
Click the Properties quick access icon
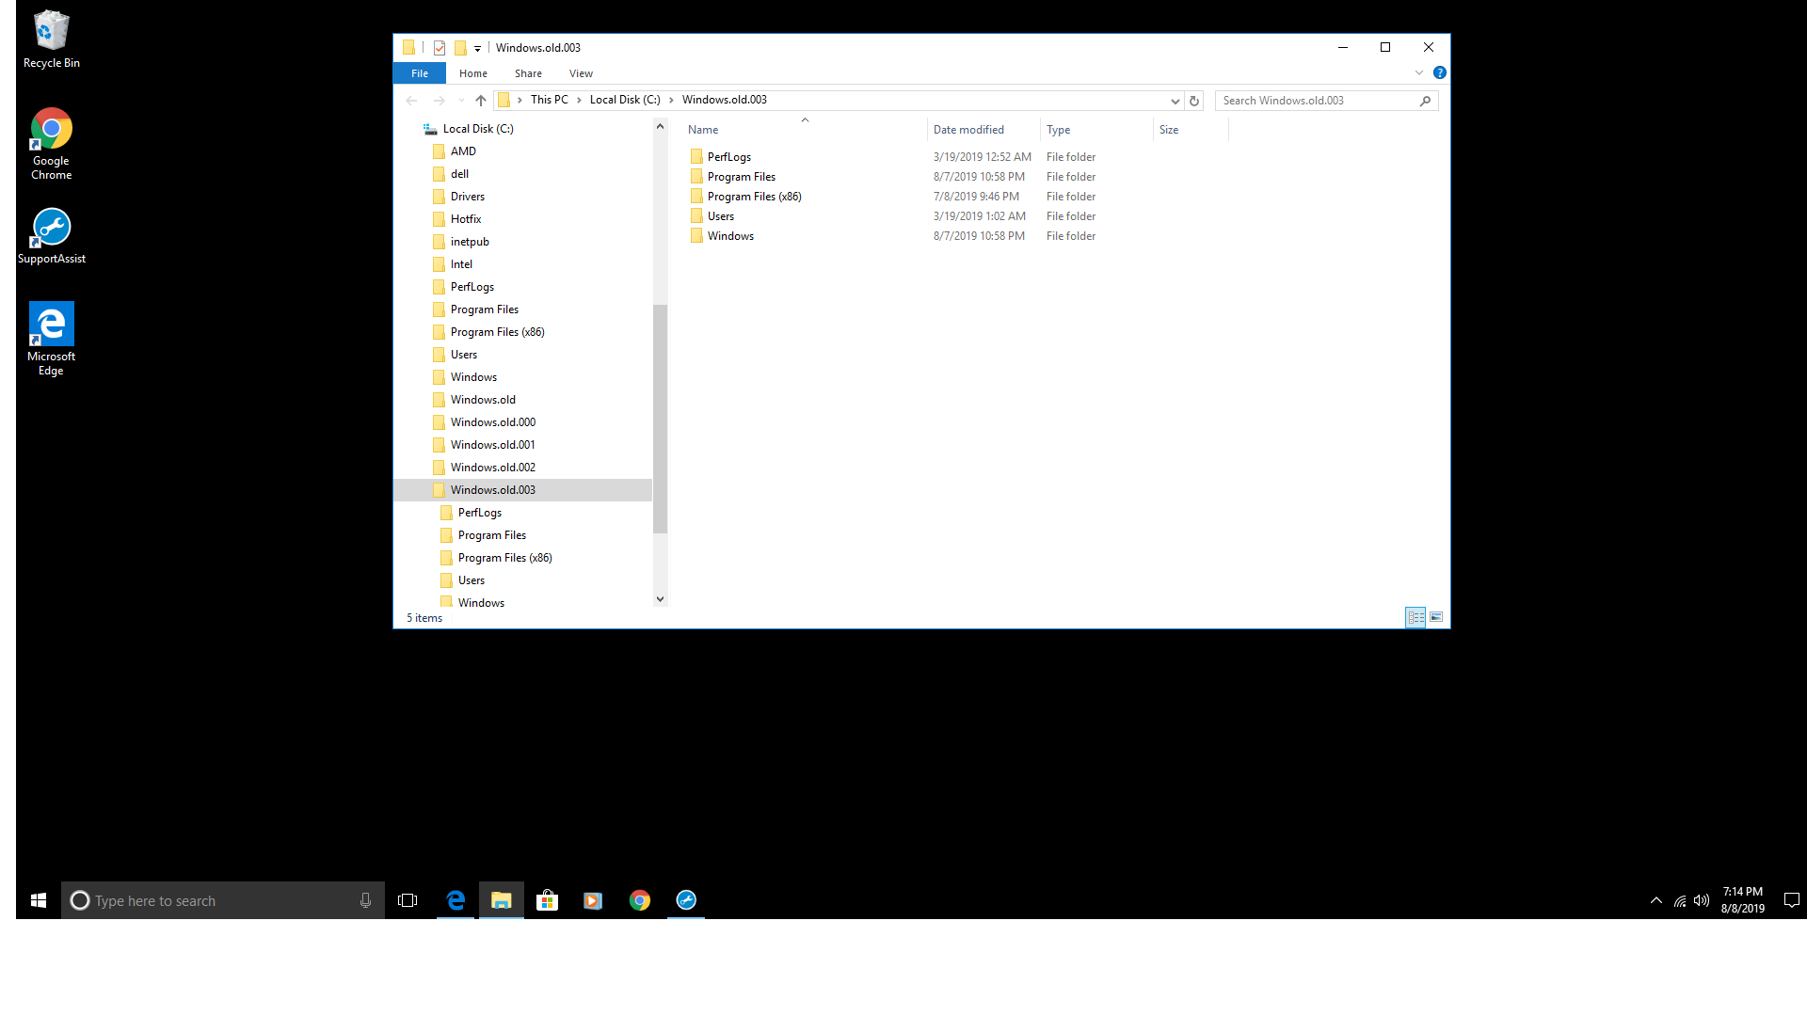click(440, 48)
